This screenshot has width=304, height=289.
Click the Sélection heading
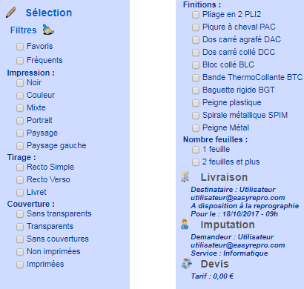49,13
